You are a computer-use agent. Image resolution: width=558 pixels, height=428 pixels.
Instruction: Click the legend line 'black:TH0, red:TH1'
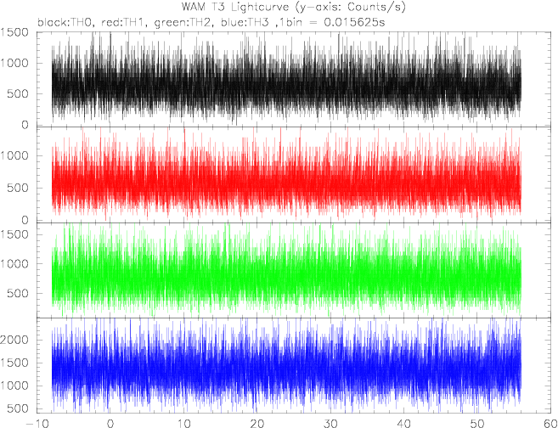coord(91,22)
